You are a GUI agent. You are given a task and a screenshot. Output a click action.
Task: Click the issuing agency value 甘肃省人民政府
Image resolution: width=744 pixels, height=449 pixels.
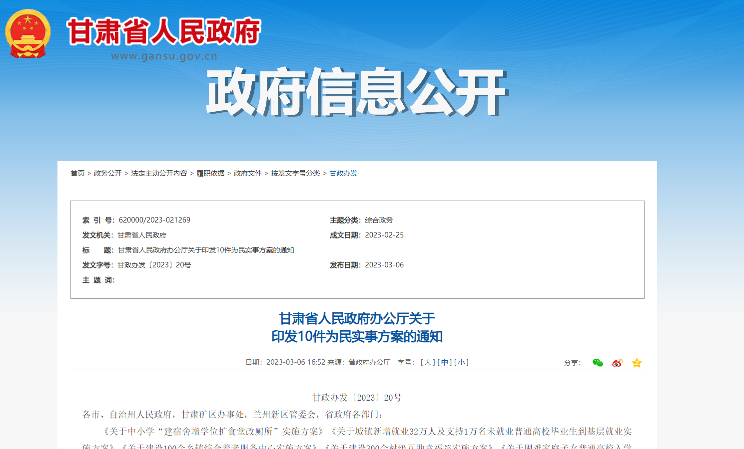142,235
